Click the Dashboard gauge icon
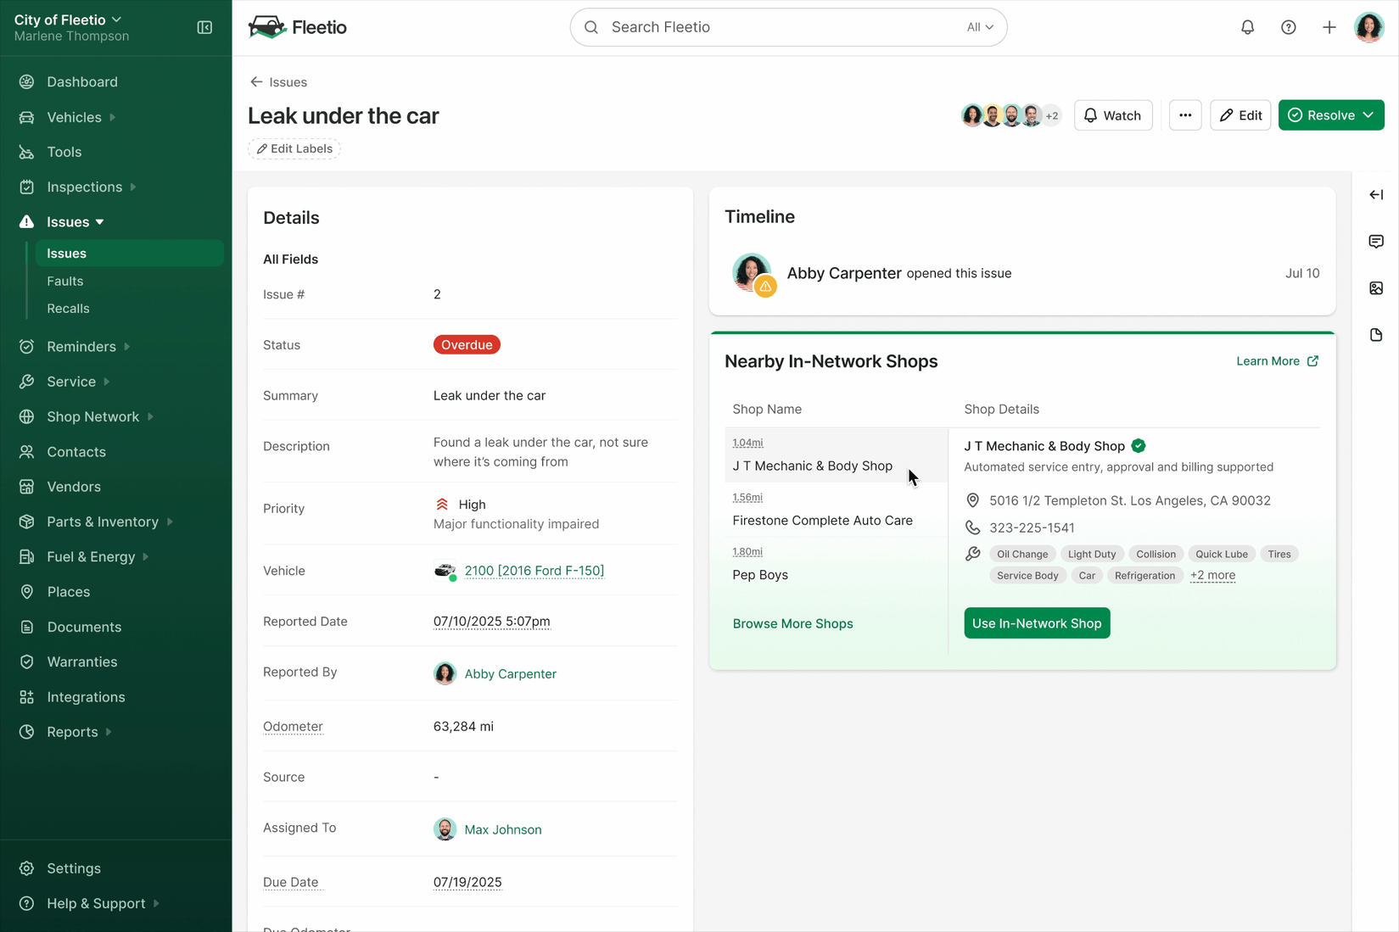 [x=27, y=82]
